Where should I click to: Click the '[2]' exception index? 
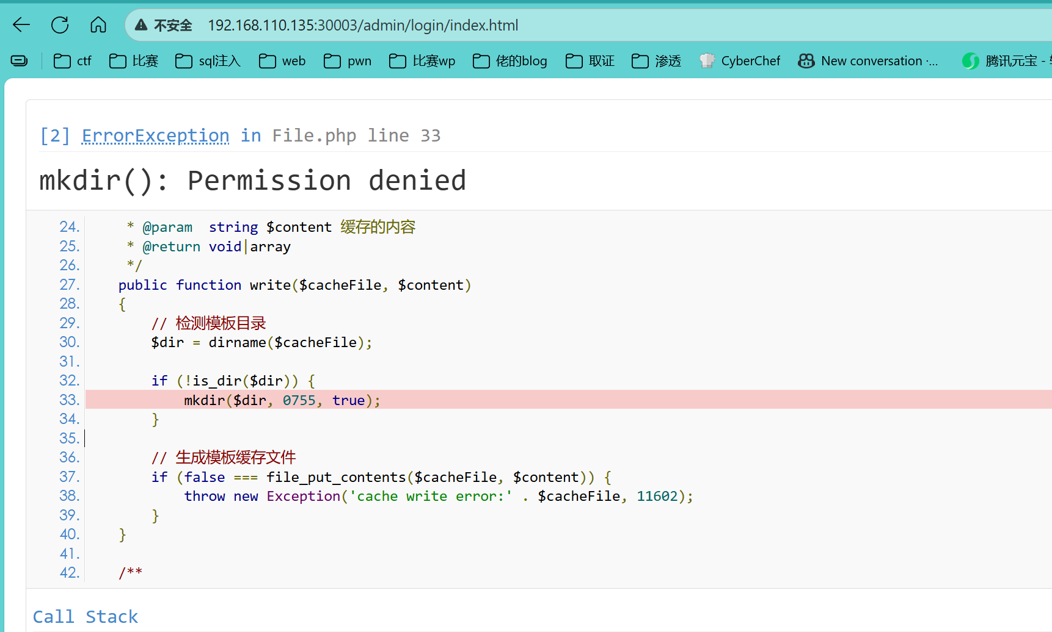pos(55,135)
